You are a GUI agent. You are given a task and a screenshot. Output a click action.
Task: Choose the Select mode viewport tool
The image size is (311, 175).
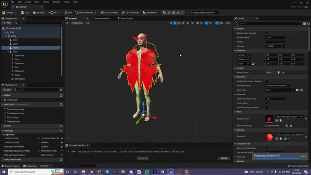171,23
